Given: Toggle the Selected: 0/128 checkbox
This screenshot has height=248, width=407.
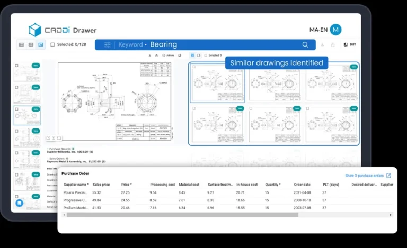Looking at the screenshot, I should pyautogui.click(x=52, y=44).
